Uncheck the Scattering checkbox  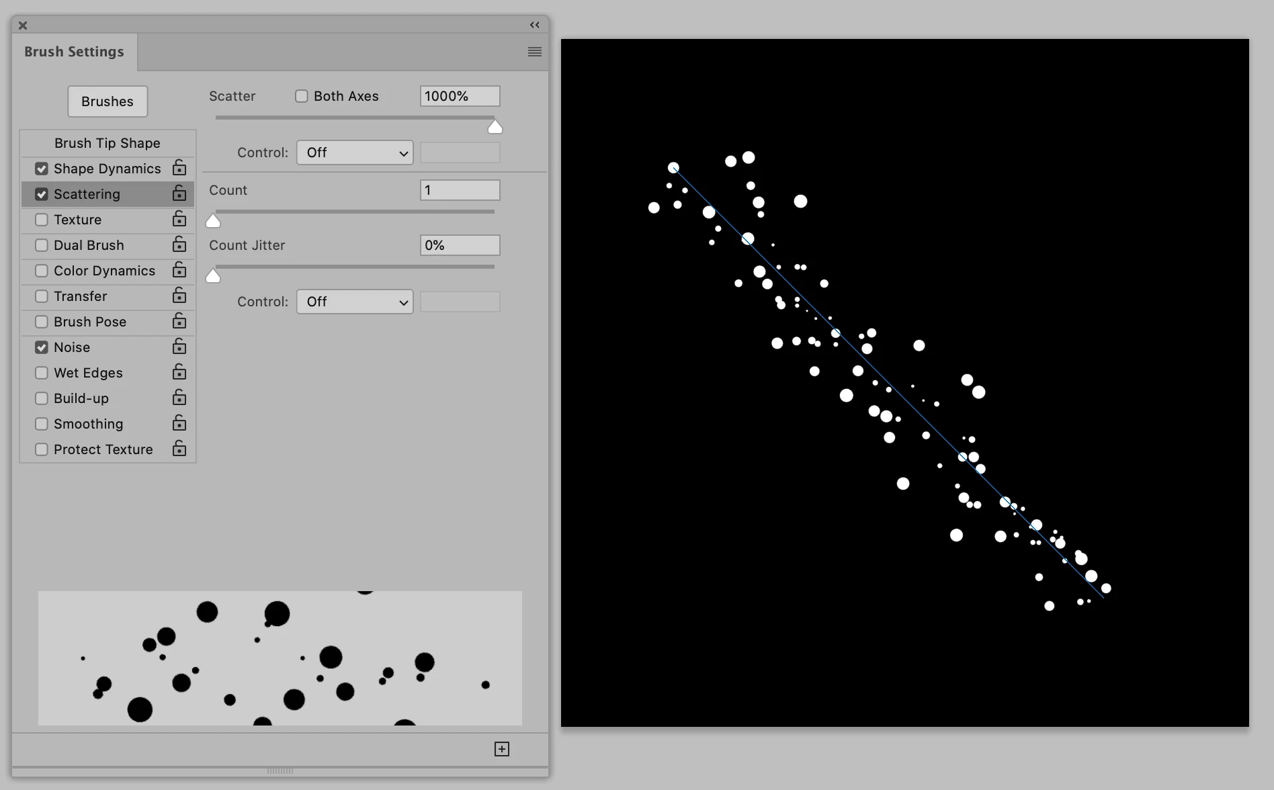[x=42, y=194]
